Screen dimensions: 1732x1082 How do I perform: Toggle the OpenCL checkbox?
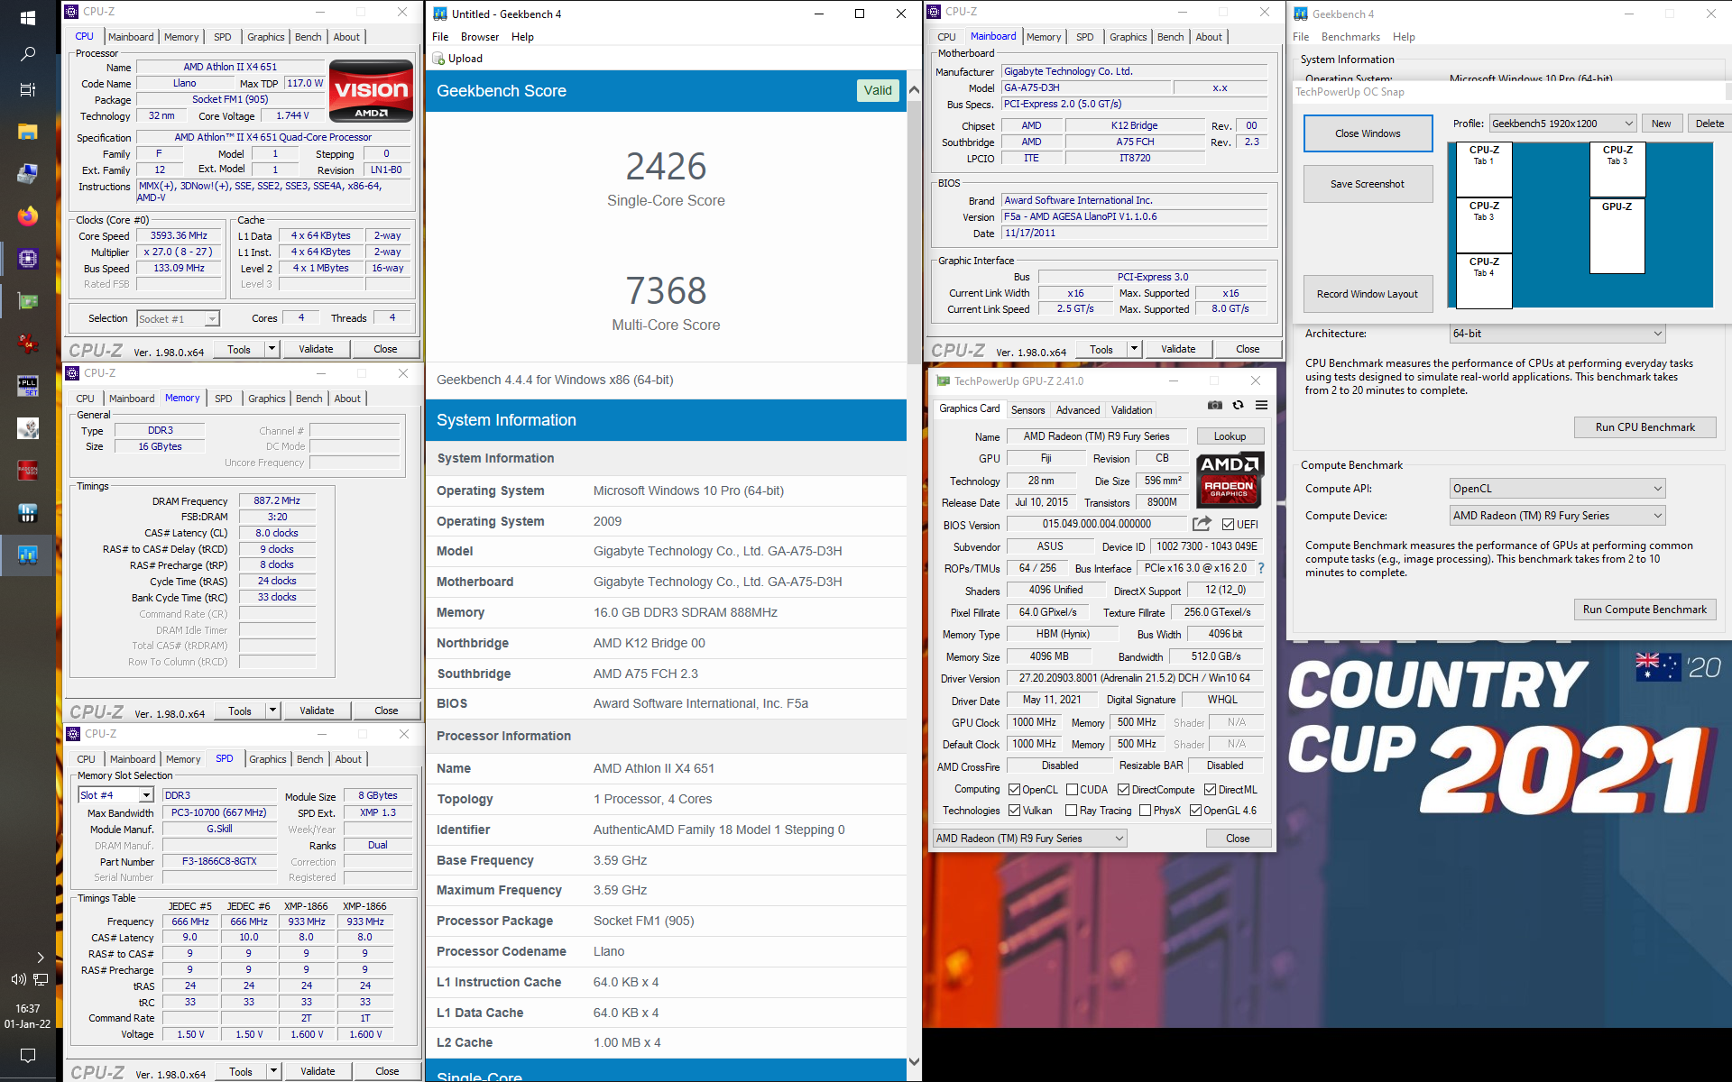coord(1014,790)
